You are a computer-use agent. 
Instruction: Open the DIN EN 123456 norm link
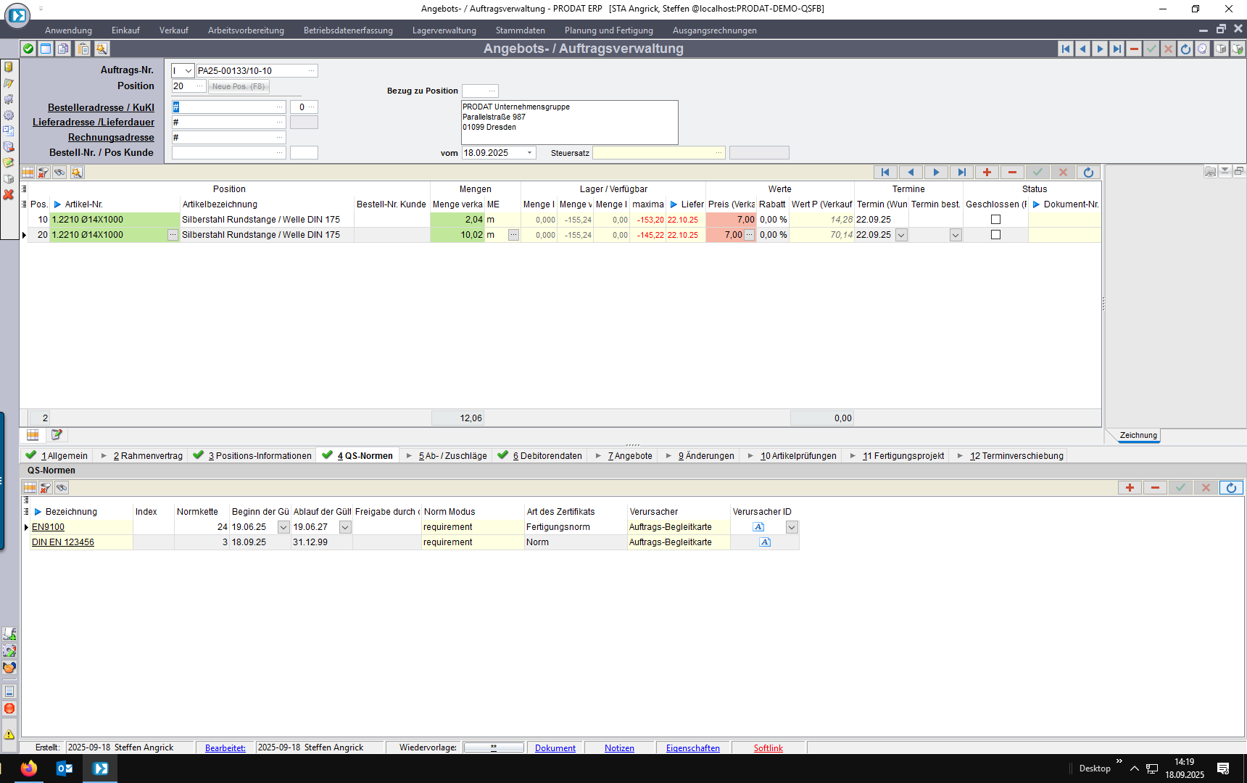point(63,542)
